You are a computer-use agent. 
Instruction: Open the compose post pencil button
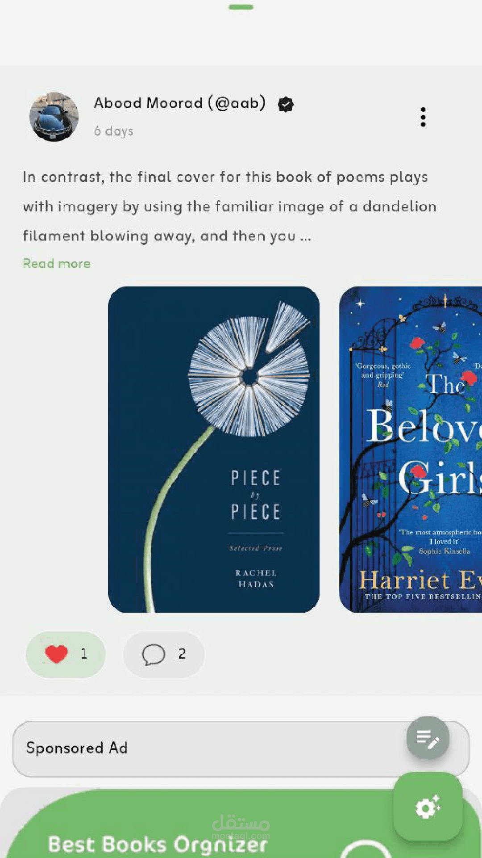(x=428, y=738)
